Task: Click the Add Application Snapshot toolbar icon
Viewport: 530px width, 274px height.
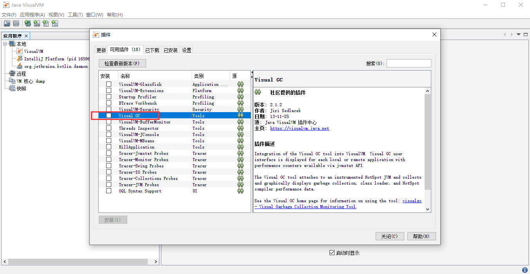Action: 55,24
